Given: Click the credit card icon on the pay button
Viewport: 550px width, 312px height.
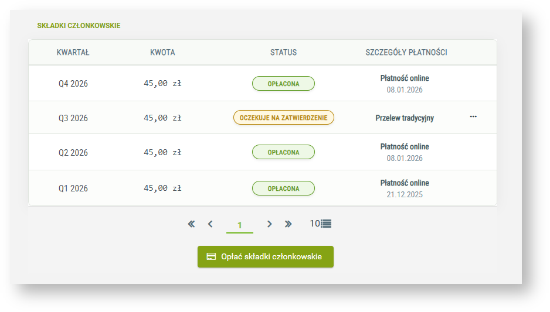Looking at the screenshot, I should (211, 256).
